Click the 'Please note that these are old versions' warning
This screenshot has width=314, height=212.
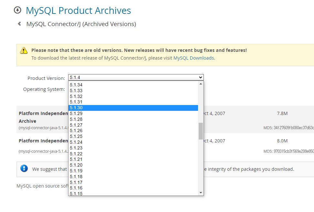(x=139, y=50)
